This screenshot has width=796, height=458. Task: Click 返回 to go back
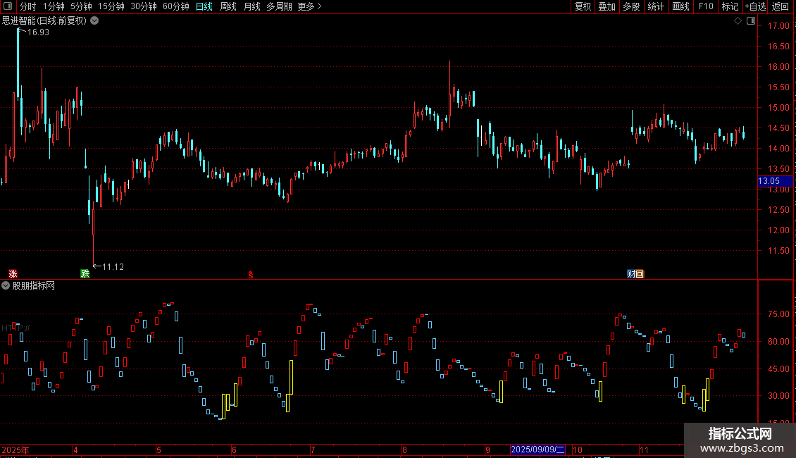point(781,6)
